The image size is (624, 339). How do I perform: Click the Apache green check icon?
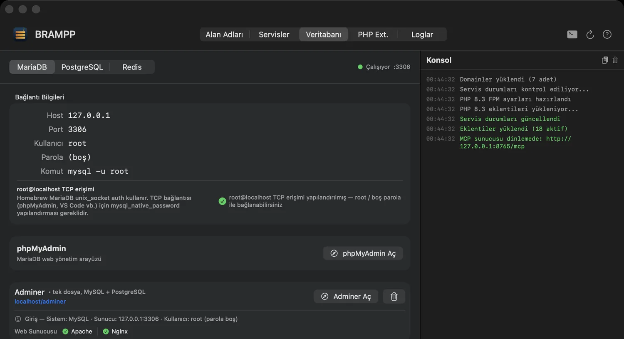(x=65, y=332)
